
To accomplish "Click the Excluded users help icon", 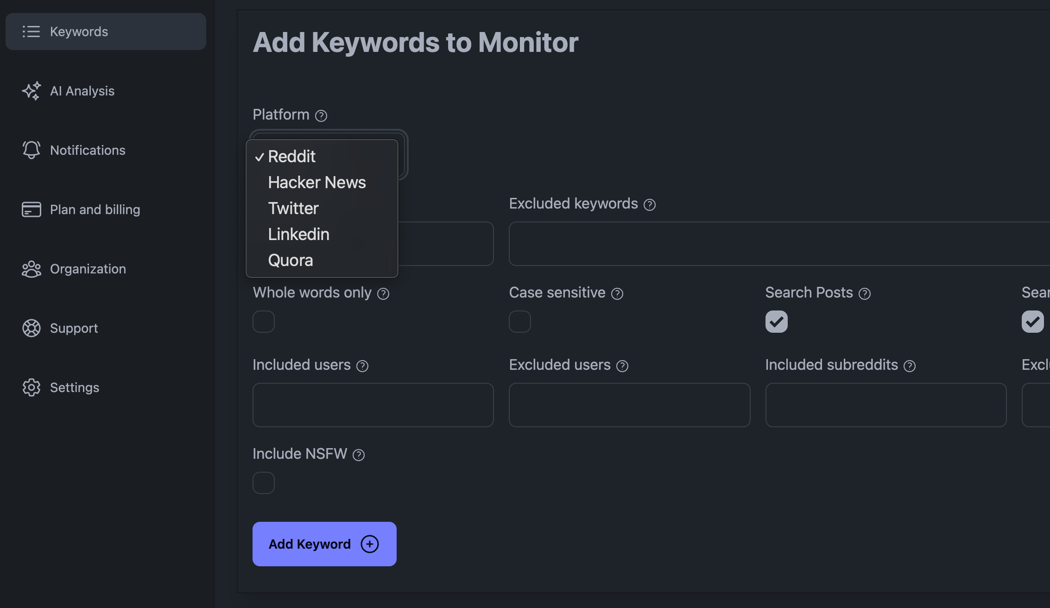I will point(622,366).
